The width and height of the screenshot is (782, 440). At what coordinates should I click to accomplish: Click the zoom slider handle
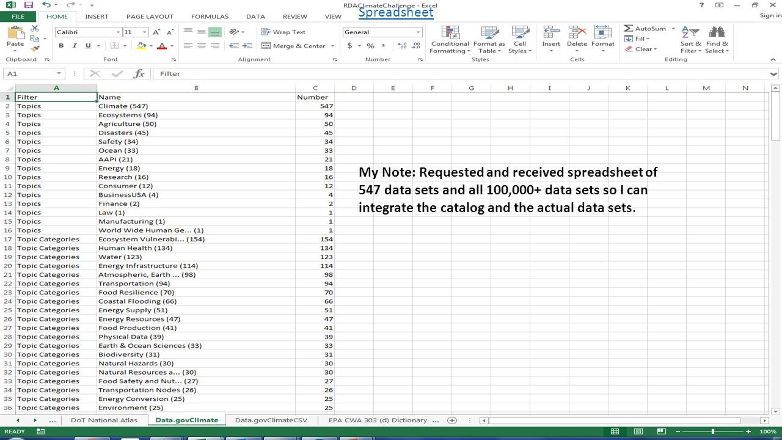point(712,431)
